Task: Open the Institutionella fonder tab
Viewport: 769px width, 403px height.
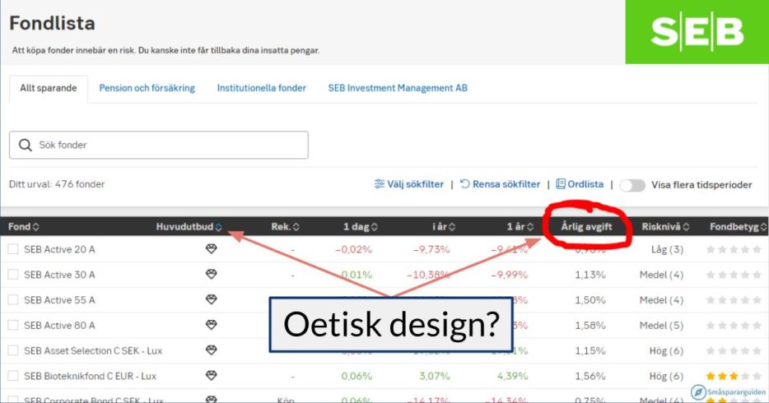Action: [261, 88]
